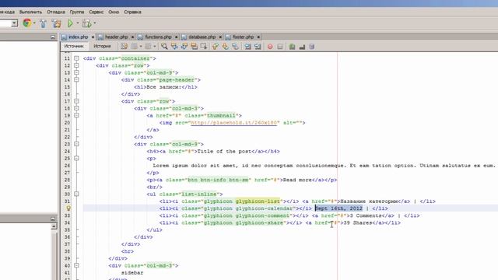The image size is (498, 280).
Task: Close the functions.php tab
Action: tap(177, 37)
